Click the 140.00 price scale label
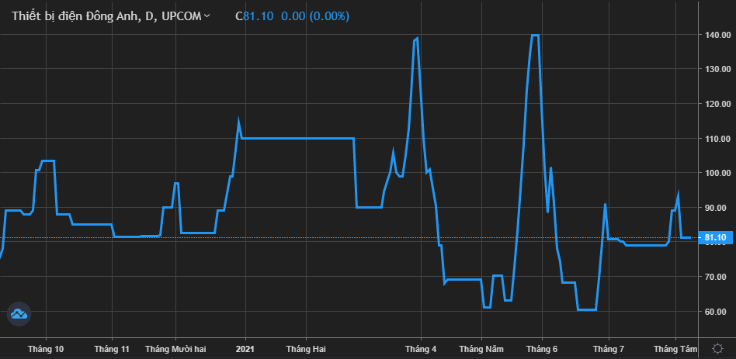The width and height of the screenshot is (736, 359). click(x=718, y=35)
